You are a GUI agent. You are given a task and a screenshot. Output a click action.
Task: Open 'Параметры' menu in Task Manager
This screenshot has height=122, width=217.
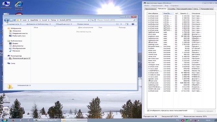click(x=157, y=6)
